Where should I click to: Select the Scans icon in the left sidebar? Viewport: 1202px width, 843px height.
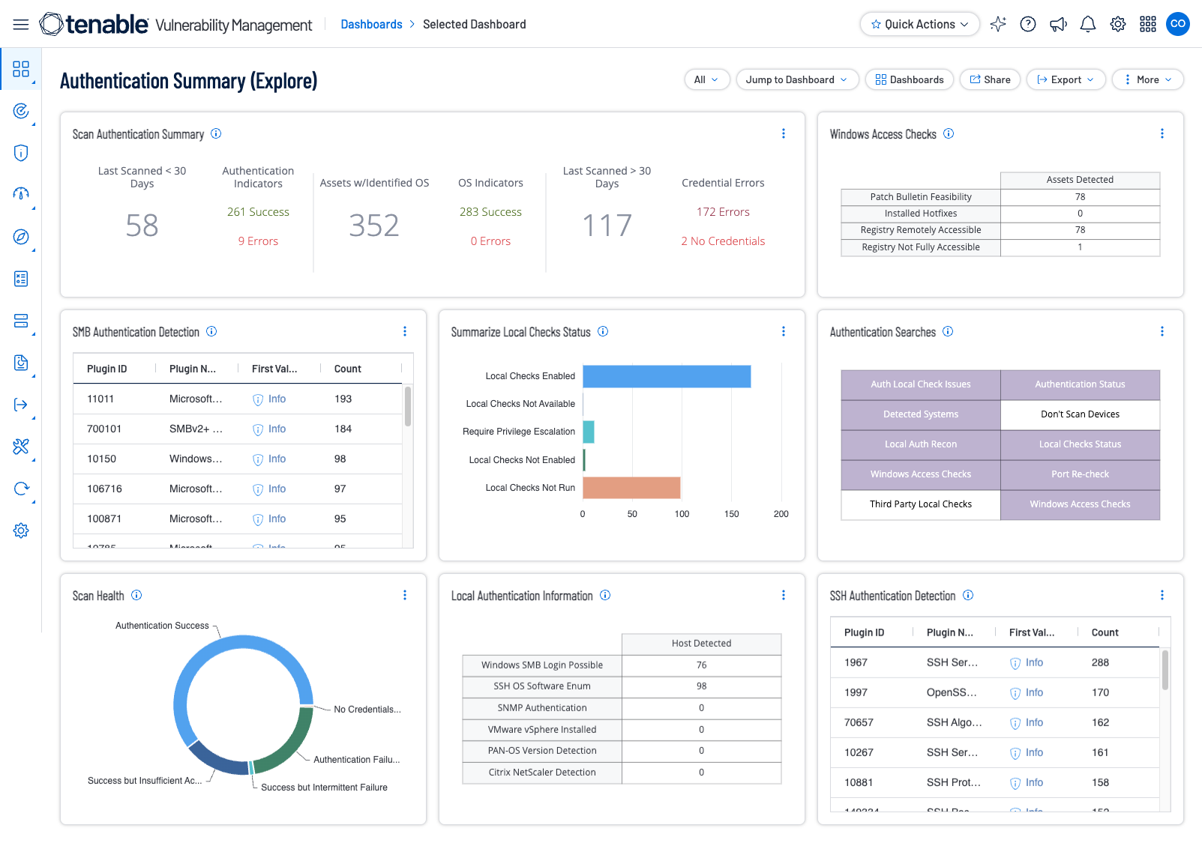(x=20, y=111)
